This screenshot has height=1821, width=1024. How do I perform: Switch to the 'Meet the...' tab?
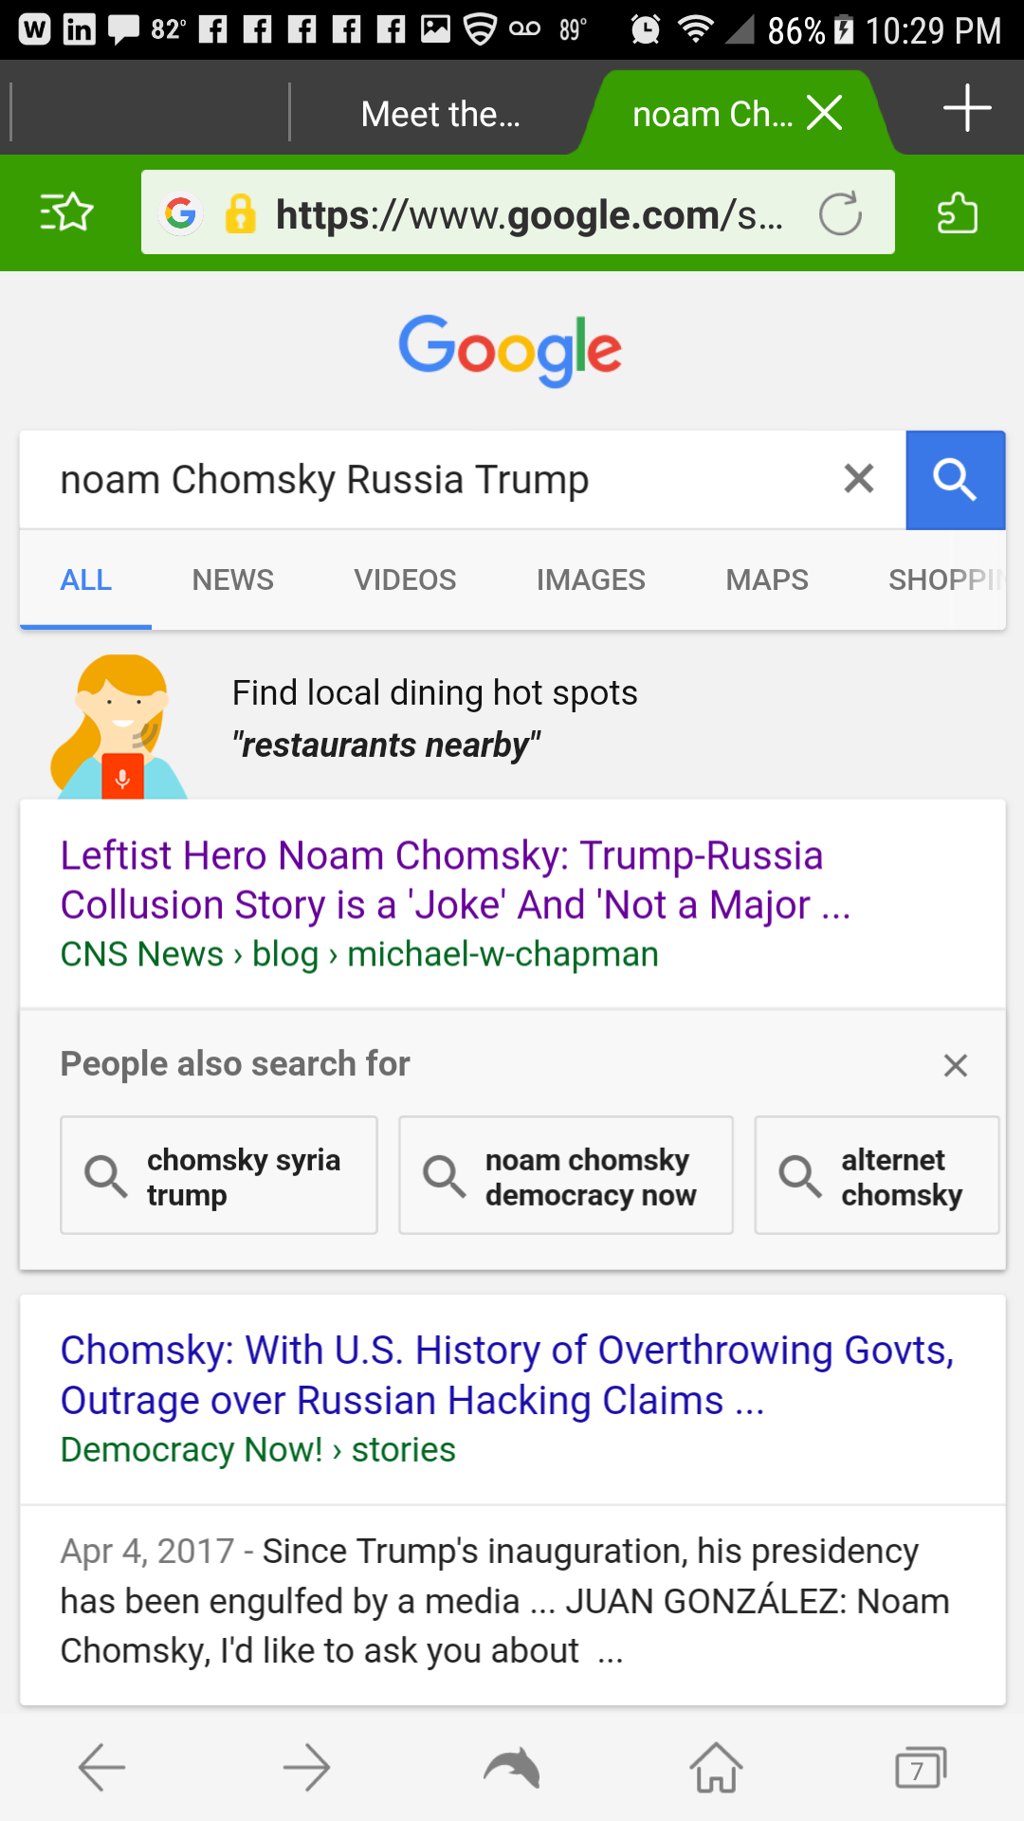pos(440,115)
